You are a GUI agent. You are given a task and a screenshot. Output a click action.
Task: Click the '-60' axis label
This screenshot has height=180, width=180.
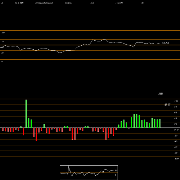176,147
